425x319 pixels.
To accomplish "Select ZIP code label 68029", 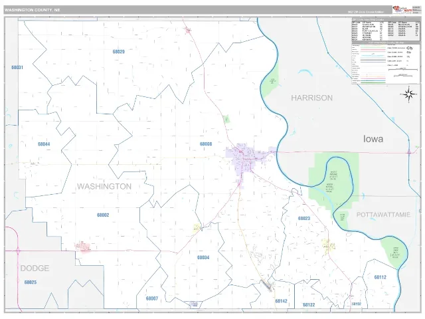I will [119, 52].
